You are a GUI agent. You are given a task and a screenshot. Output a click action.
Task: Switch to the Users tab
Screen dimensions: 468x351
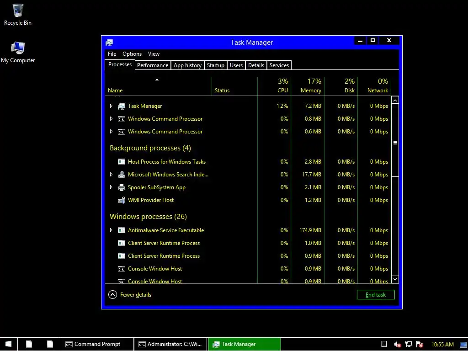pos(236,65)
